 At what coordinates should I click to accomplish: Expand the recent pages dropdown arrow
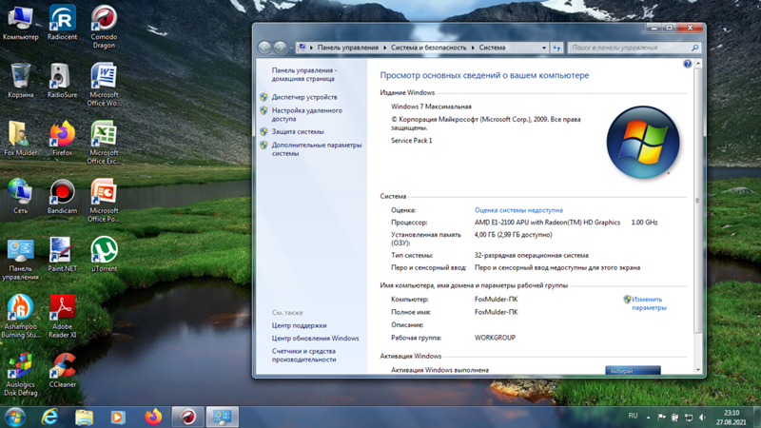tap(291, 48)
